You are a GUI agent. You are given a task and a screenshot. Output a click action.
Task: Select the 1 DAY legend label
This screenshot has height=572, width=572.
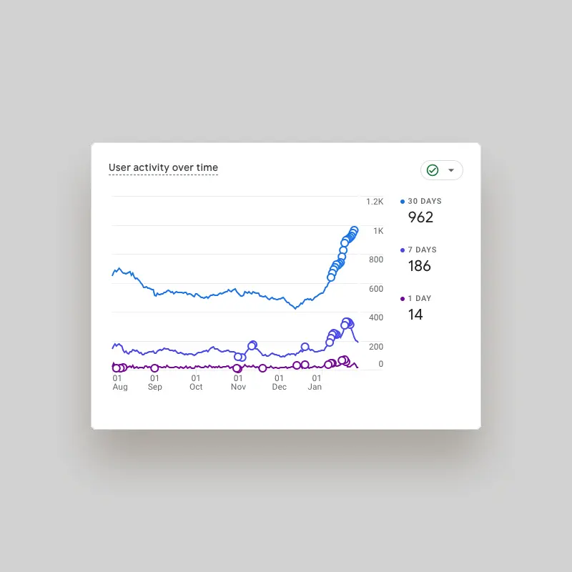[x=420, y=299]
